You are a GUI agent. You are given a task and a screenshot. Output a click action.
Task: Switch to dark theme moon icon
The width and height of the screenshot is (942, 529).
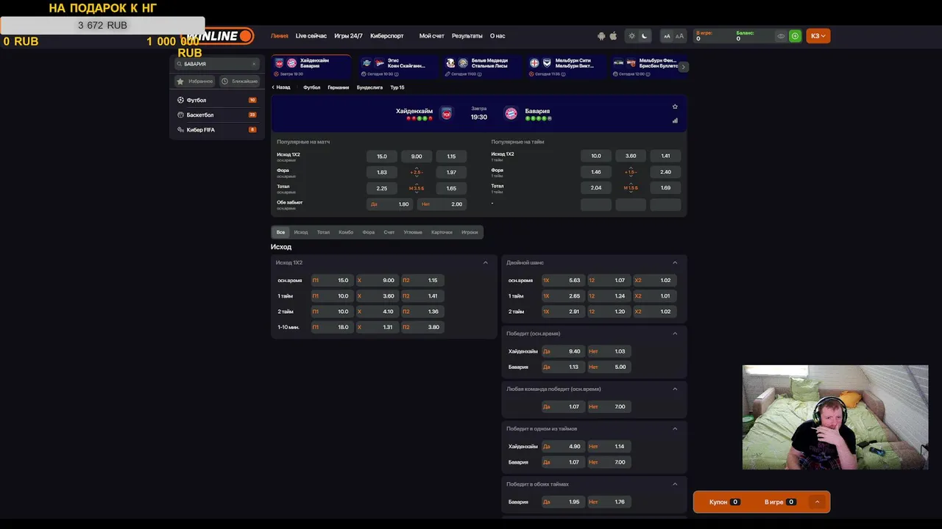pyautogui.click(x=645, y=36)
